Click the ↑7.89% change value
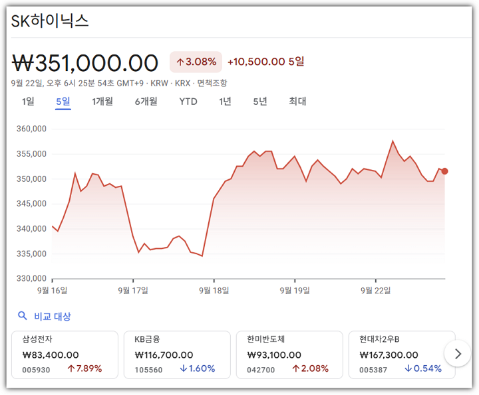 84,368
